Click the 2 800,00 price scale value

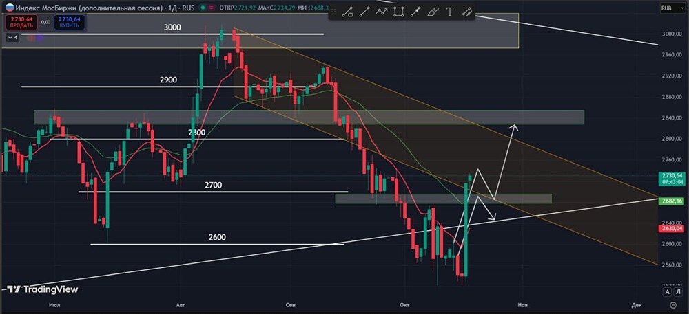point(670,139)
